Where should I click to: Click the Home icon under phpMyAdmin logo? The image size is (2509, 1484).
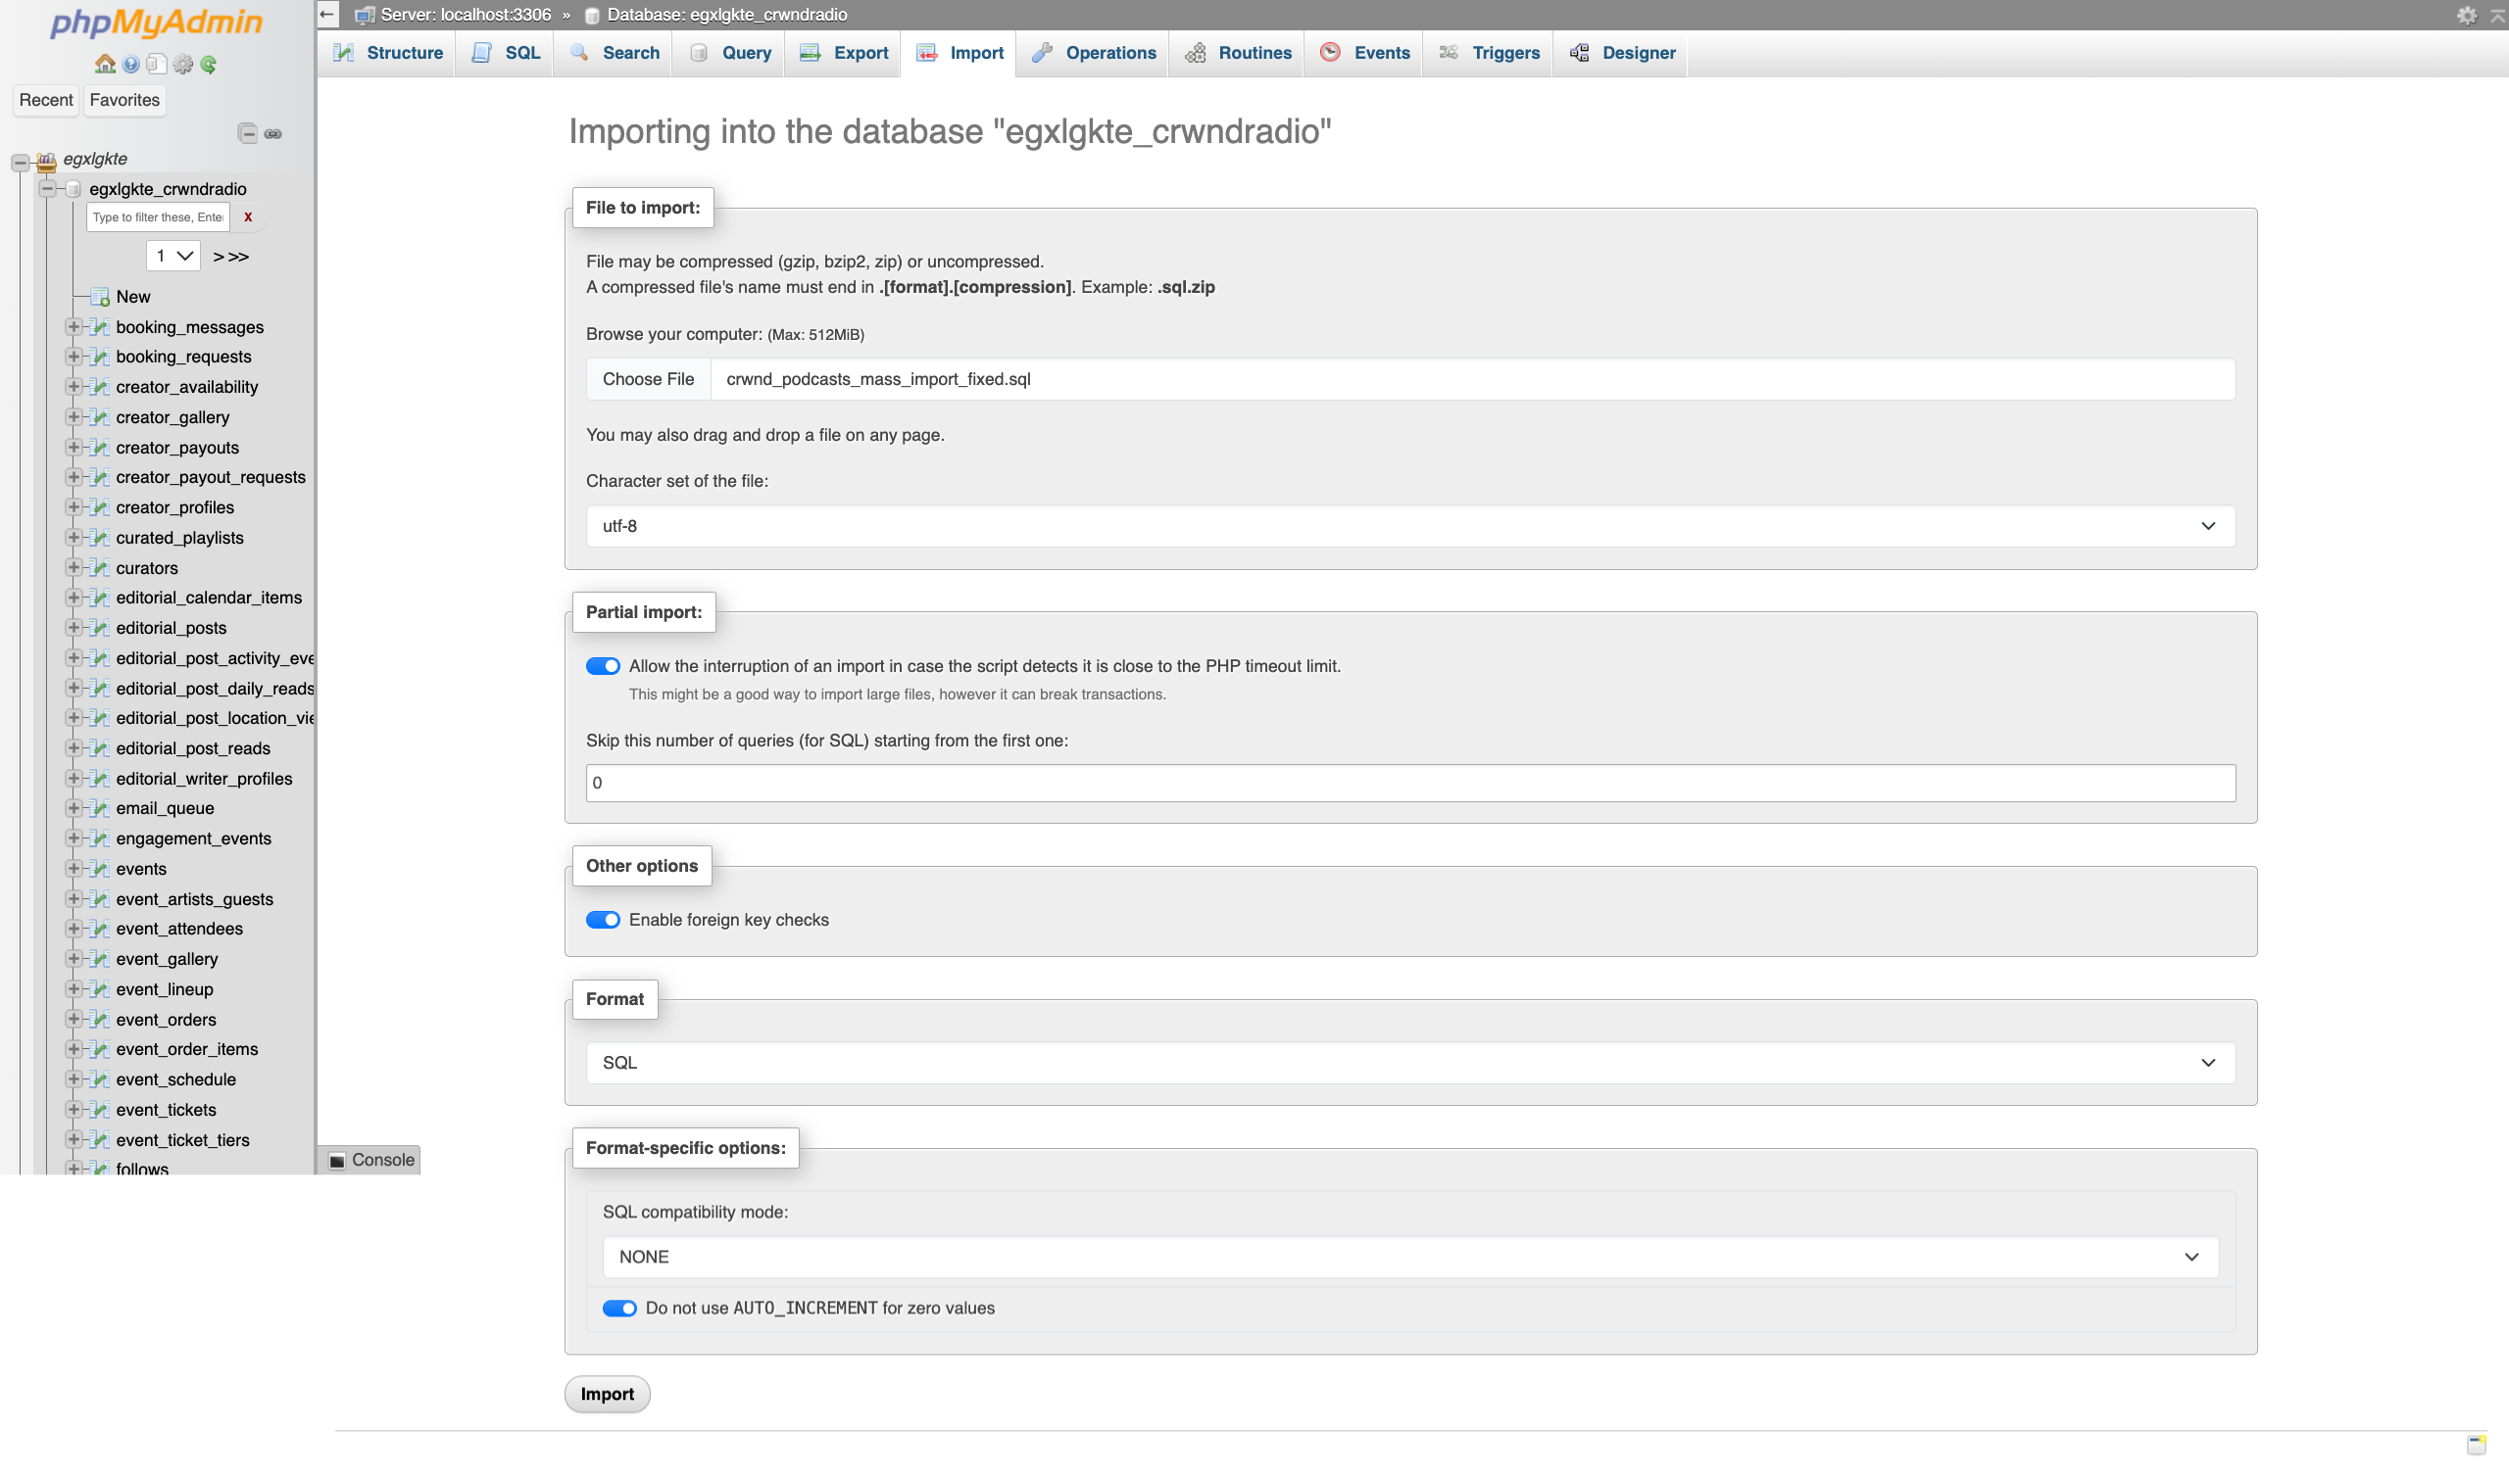105,64
